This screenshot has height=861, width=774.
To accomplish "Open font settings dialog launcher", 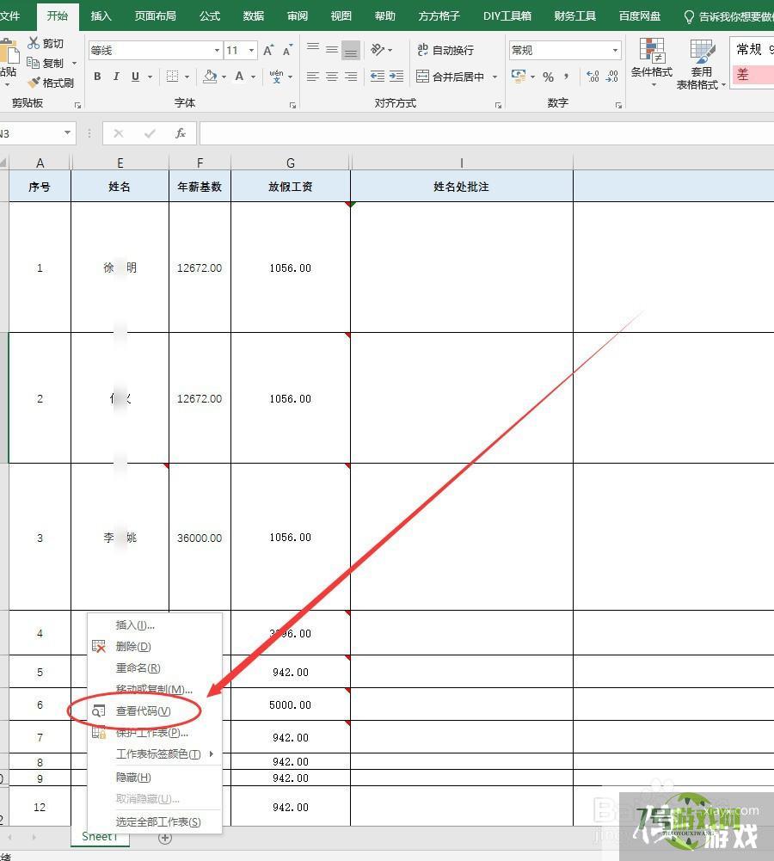I will click(292, 105).
